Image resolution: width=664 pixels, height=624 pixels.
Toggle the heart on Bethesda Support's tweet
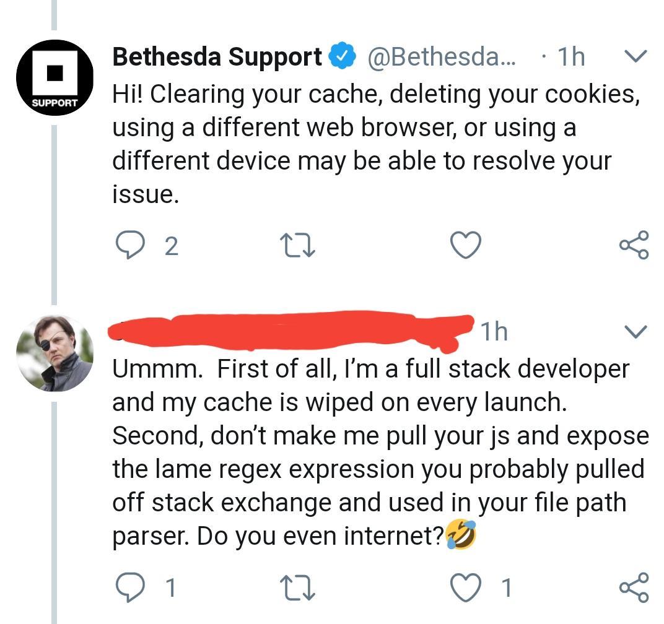(465, 245)
